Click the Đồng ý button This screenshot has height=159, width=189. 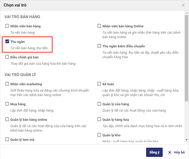tap(154, 152)
